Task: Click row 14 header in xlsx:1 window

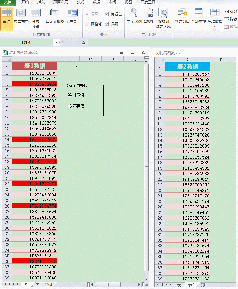Action: 7,140
